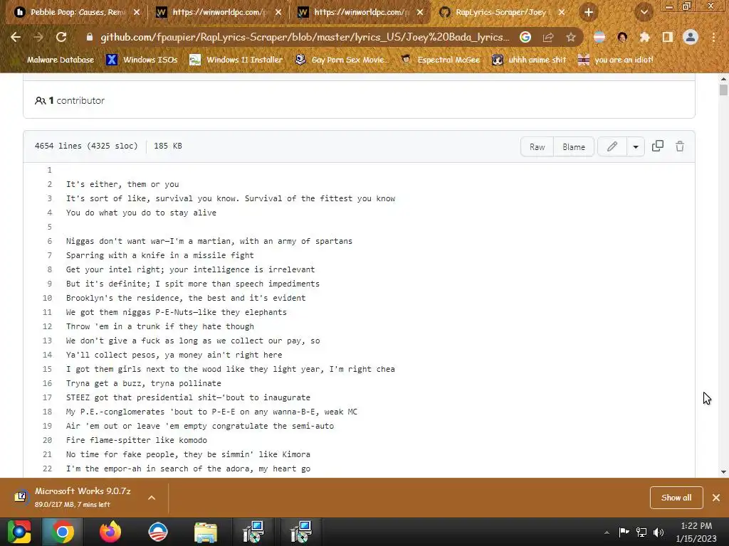Viewport: 729px width, 546px height.
Task: Click the address bar URL field
Action: click(x=305, y=37)
